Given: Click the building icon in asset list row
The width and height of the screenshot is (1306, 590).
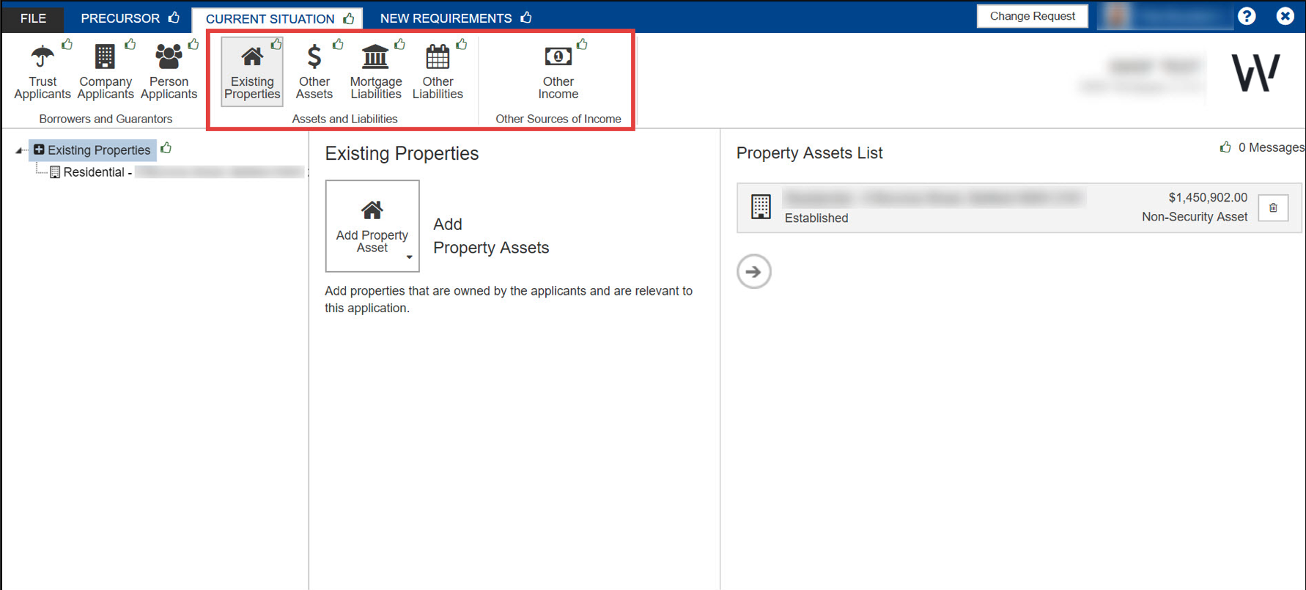Looking at the screenshot, I should (x=761, y=207).
